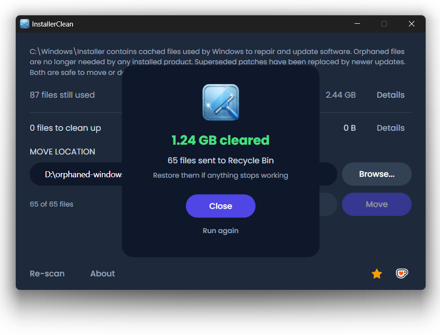Click the Browse... button
Screen dimensions: 440x335
(x=376, y=174)
